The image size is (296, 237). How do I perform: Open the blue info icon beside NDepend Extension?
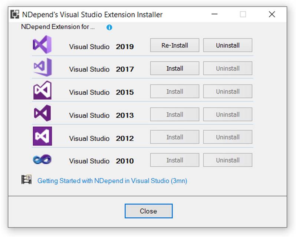point(109,27)
